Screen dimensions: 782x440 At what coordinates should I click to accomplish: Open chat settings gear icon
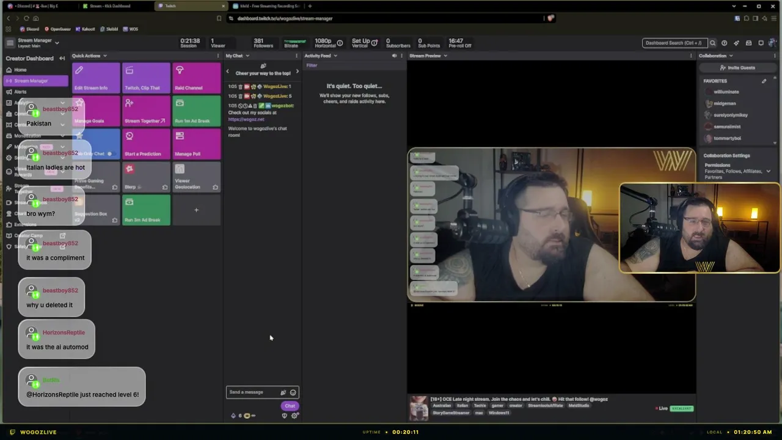(295, 416)
